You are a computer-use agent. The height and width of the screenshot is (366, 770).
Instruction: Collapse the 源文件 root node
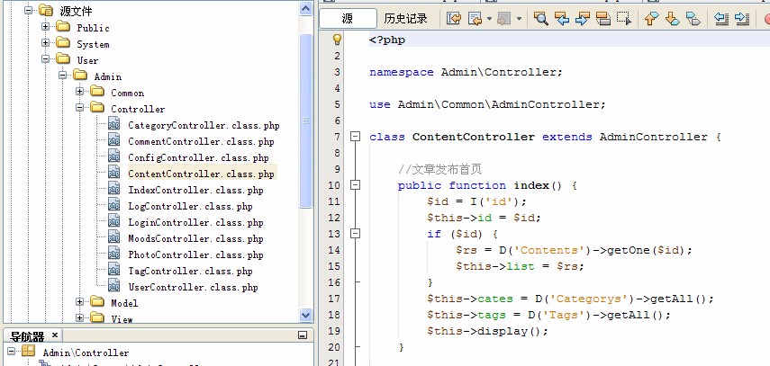pyautogui.click(x=29, y=10)
